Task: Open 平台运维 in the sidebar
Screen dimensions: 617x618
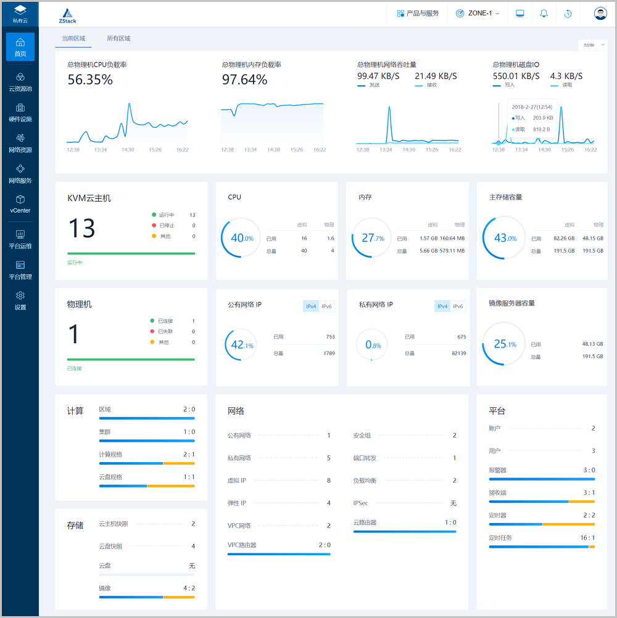Action: coord(20,239)
